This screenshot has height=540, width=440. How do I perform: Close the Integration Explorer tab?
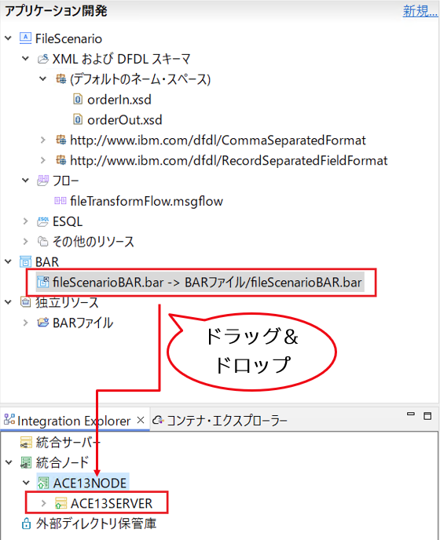pyautogui.click(x=141, y=420)
